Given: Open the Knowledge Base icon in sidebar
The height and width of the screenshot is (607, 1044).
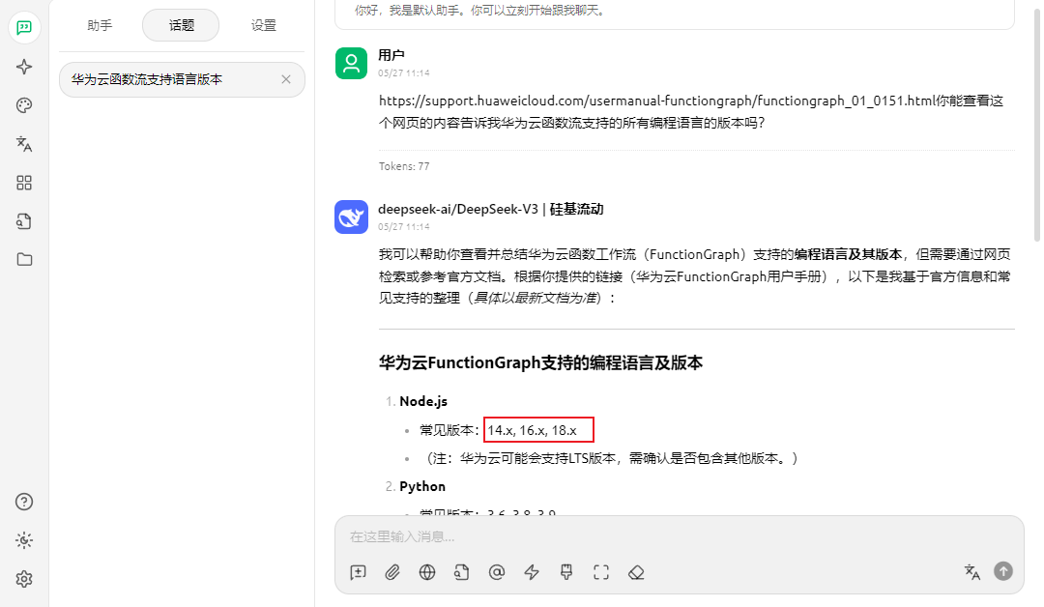Looking at the screenshot, I should point(24,221).
